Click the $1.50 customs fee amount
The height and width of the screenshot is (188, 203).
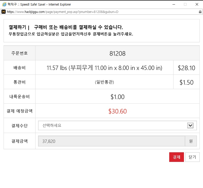tap(186, 82)
